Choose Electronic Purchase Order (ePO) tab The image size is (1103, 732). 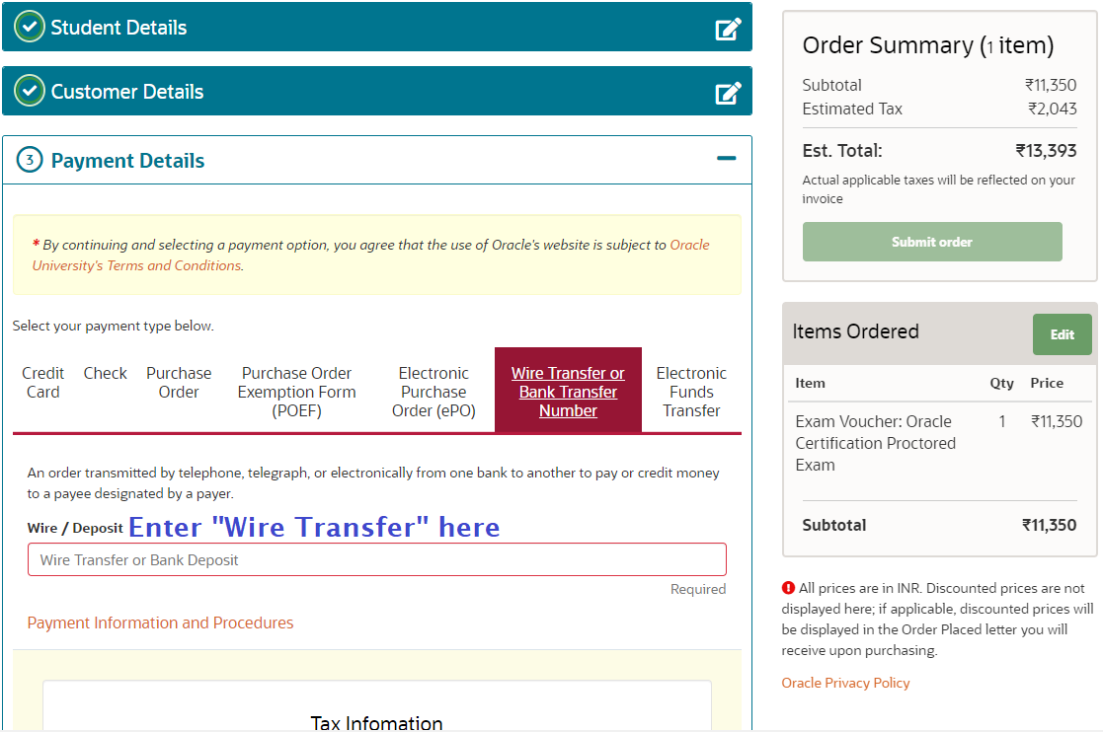433,392
